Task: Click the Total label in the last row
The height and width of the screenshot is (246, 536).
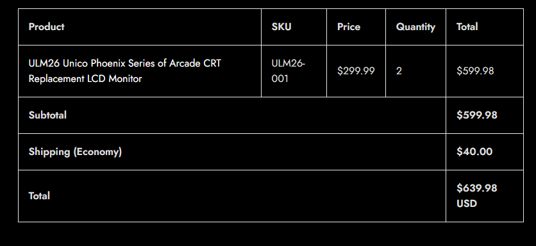Action: (39, 196)
